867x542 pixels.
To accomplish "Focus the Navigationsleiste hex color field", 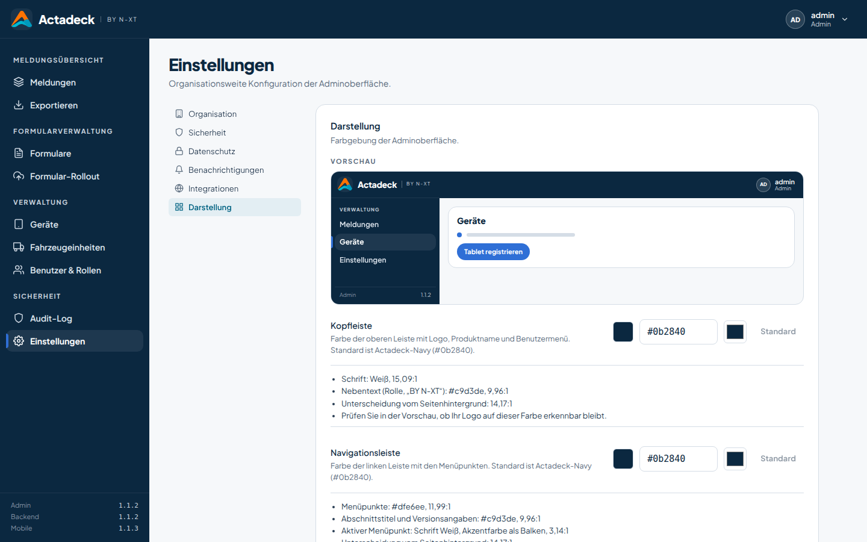I will (x=679, y=459).
